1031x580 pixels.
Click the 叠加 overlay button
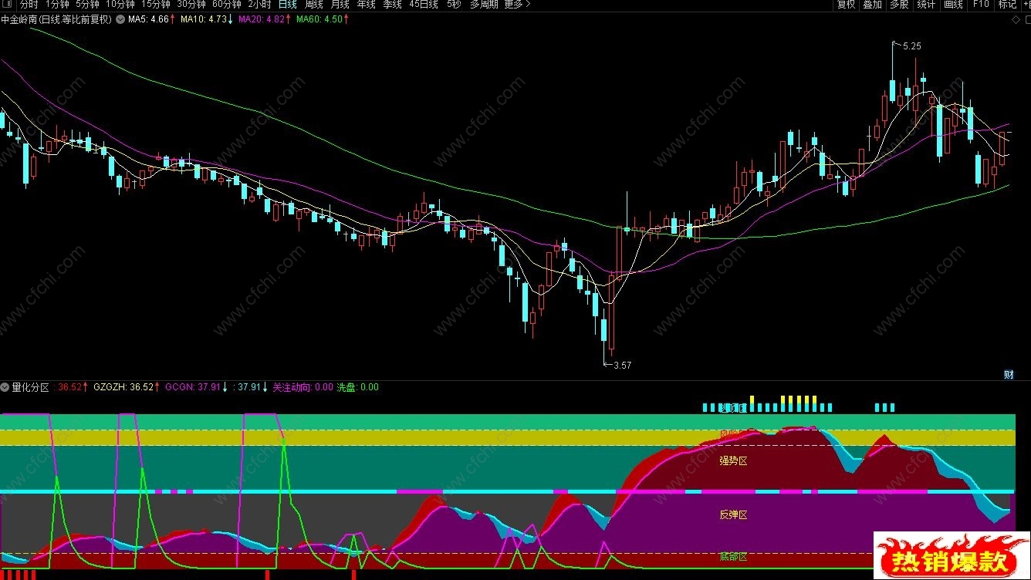pyautogui.click(x=872, y=5)
